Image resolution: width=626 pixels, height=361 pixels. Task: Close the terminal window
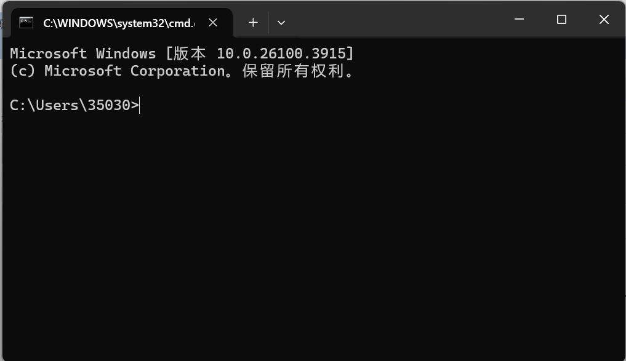click(x=604, y=20)
